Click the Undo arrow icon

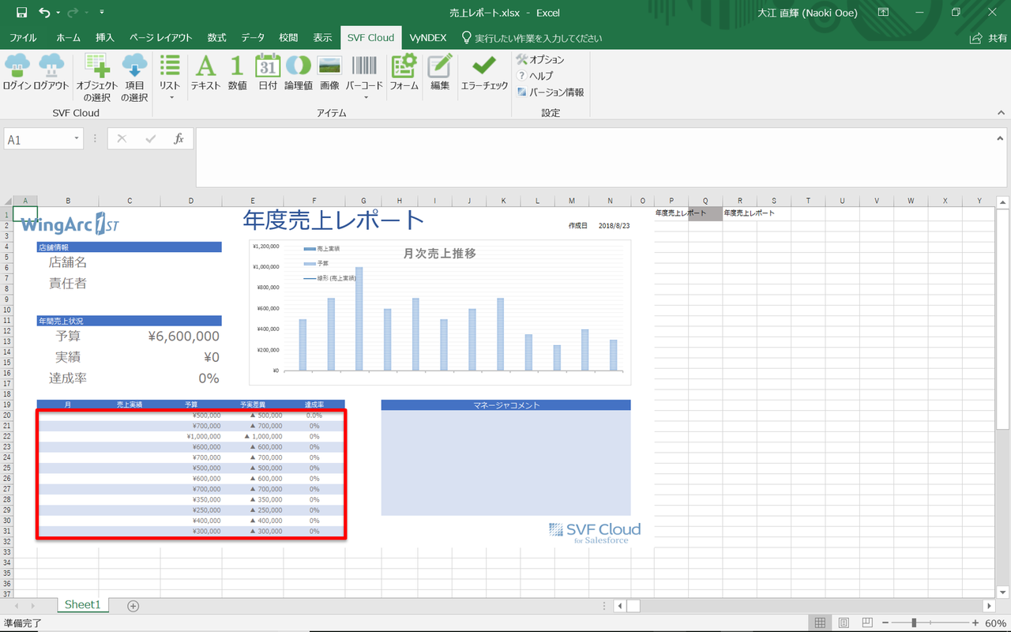(44, 13)
